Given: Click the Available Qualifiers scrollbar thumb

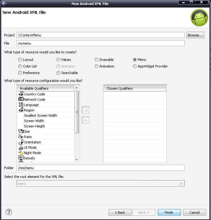Looking at the screenshot, I should 76,112.
